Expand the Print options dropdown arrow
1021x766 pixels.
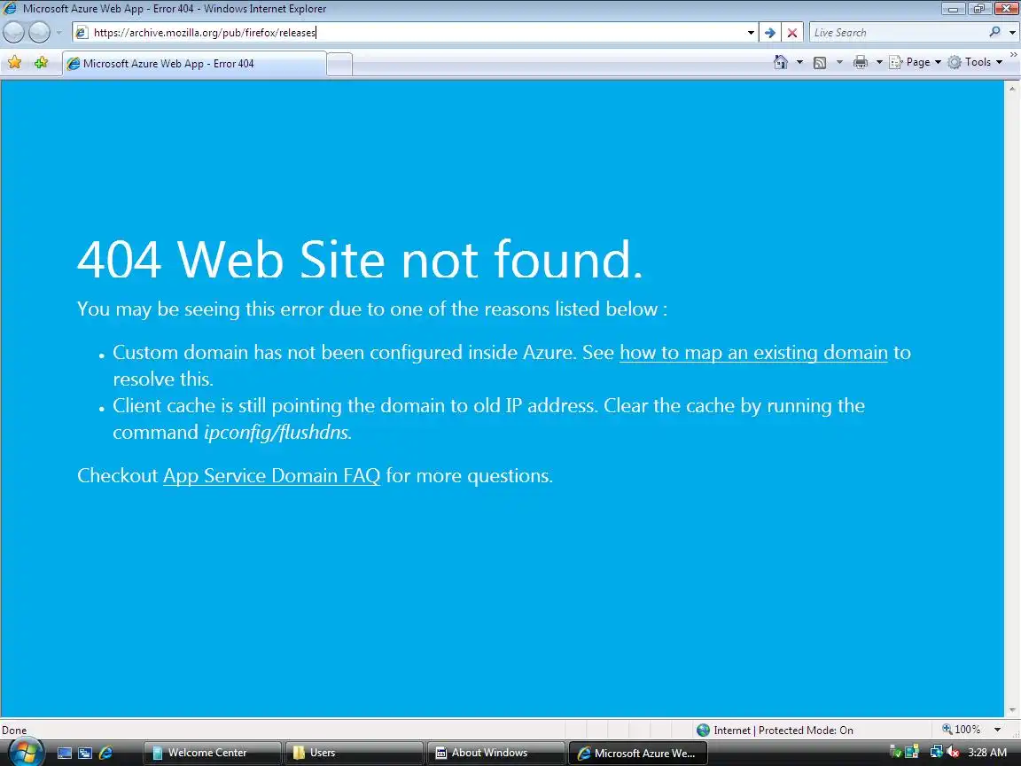[879, 63]
